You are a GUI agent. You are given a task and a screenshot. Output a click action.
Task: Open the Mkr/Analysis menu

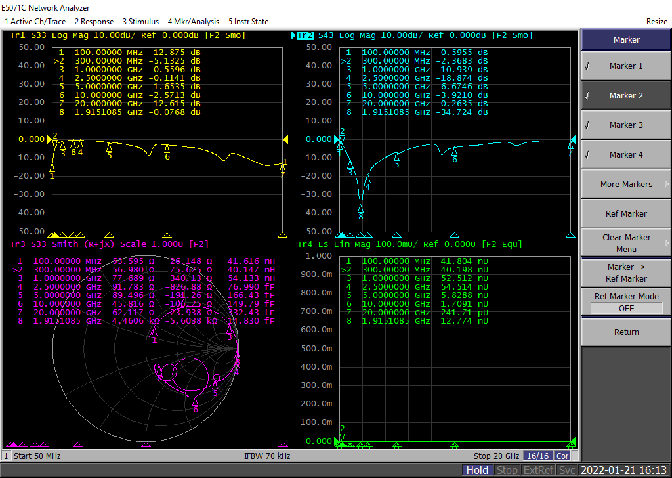click(194, 22)
